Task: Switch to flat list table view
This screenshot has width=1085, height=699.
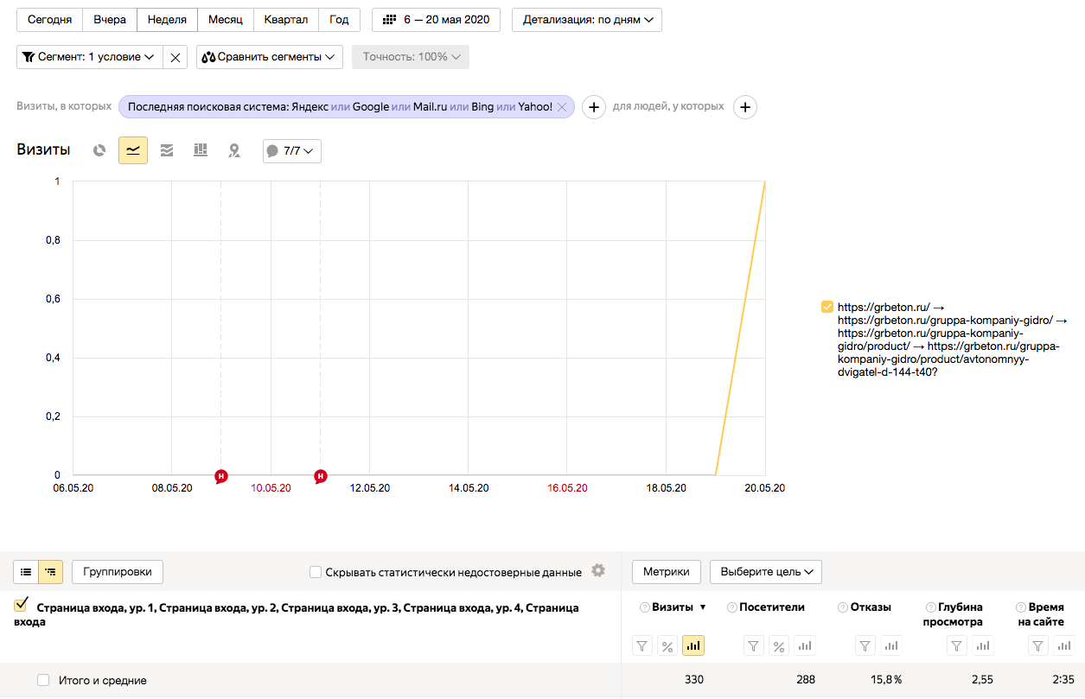Action: 26,571
